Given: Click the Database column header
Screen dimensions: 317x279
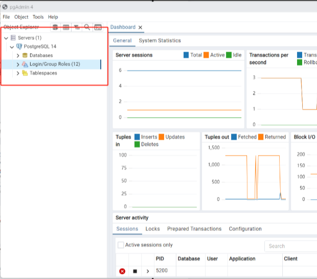Looking at the screenshot, I should pyautogui.click(x=189, y=259).
